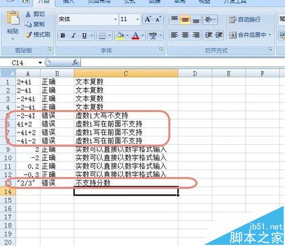Image resolution: width=285 pixels, height=246 pixels.
Task: Select column D header
Action: [x=195, y=73]
